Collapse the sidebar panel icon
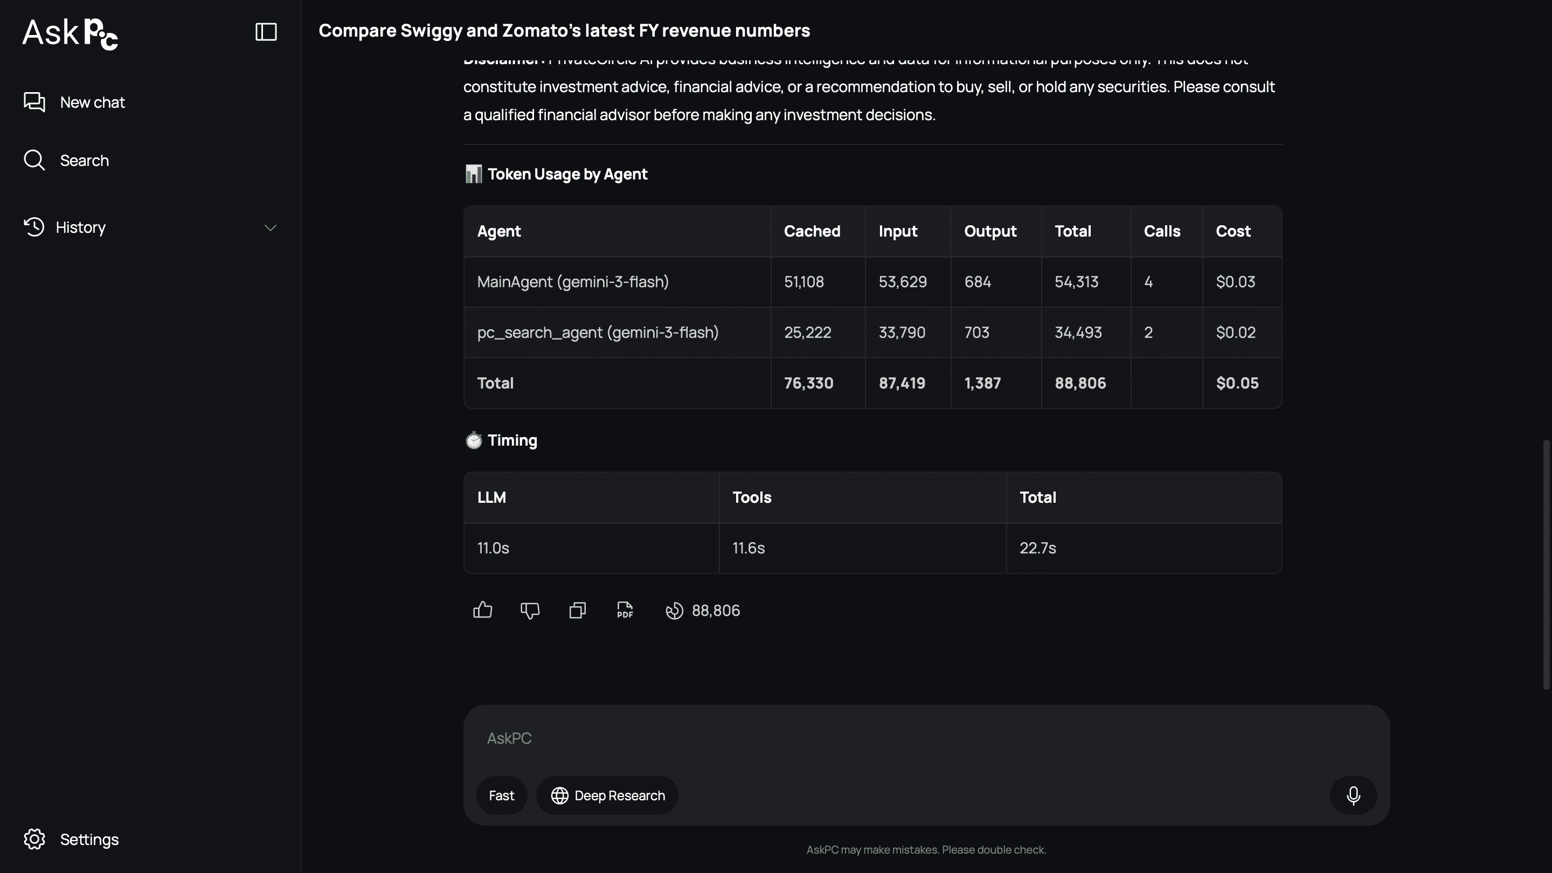The image size is (1552, 873). tap(266, 31)
